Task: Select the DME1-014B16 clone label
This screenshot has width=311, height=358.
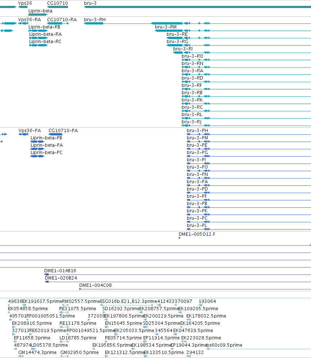Action: 60,271
